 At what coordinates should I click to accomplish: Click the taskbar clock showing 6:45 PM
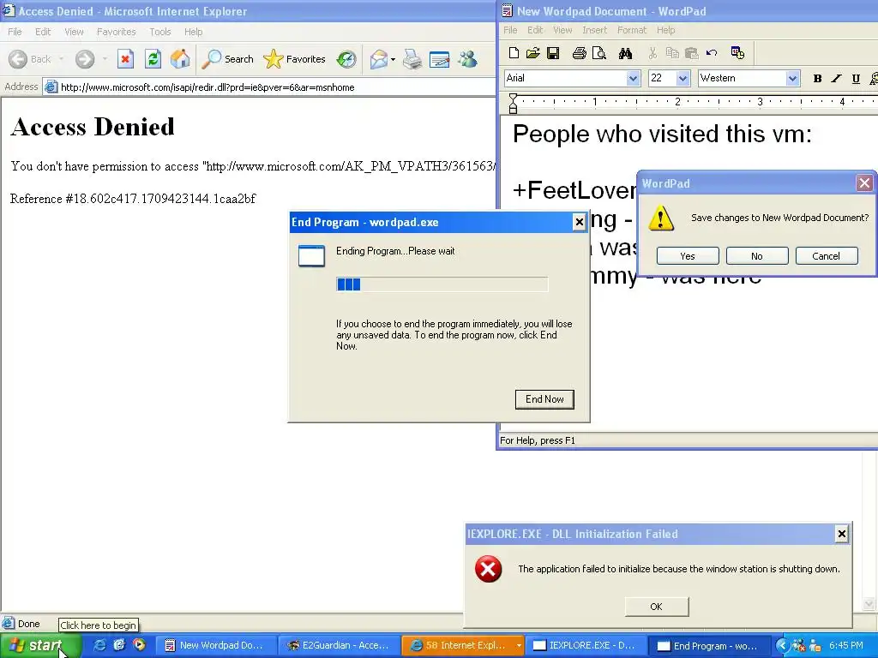click(846, 646)
